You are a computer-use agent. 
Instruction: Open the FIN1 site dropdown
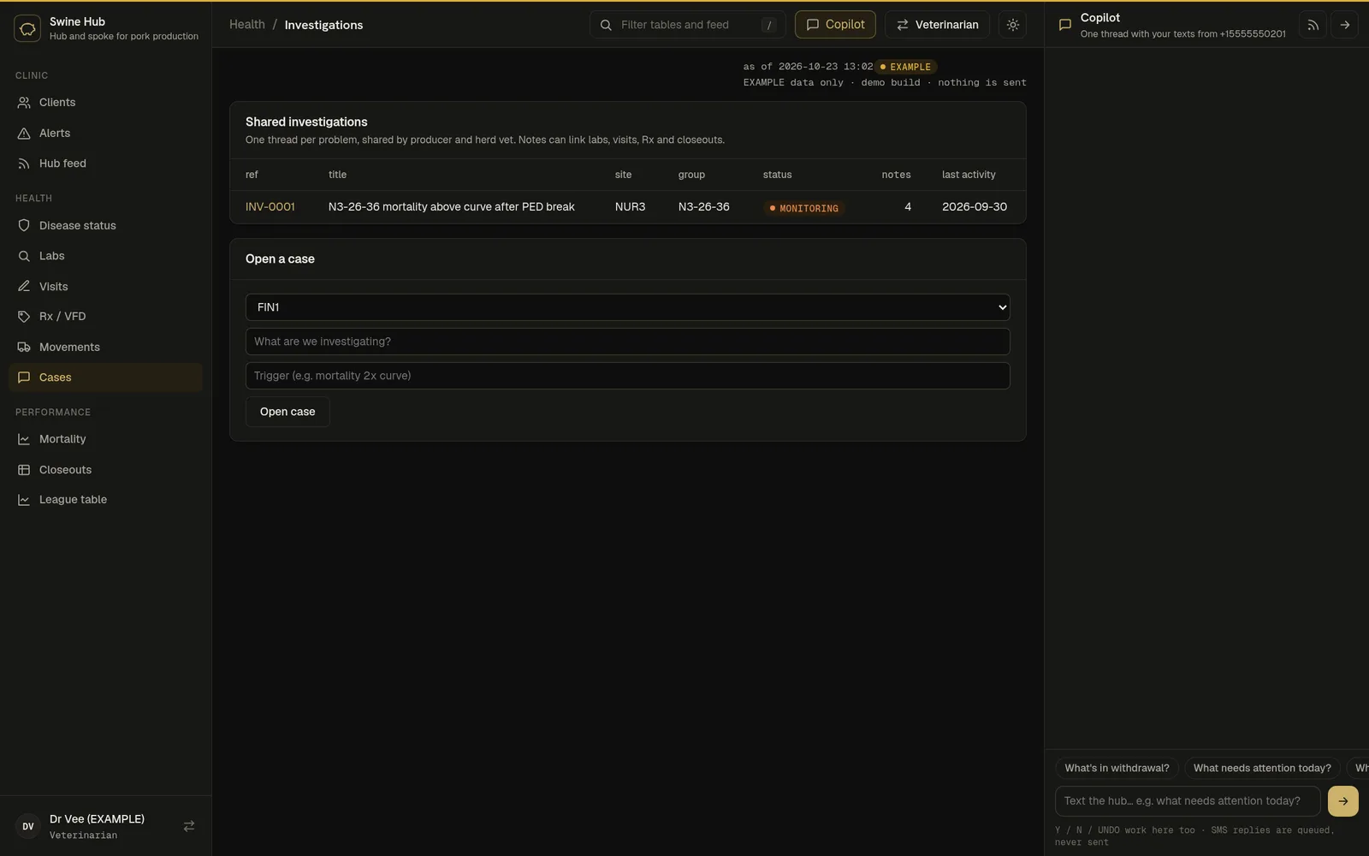pos(627,307)
